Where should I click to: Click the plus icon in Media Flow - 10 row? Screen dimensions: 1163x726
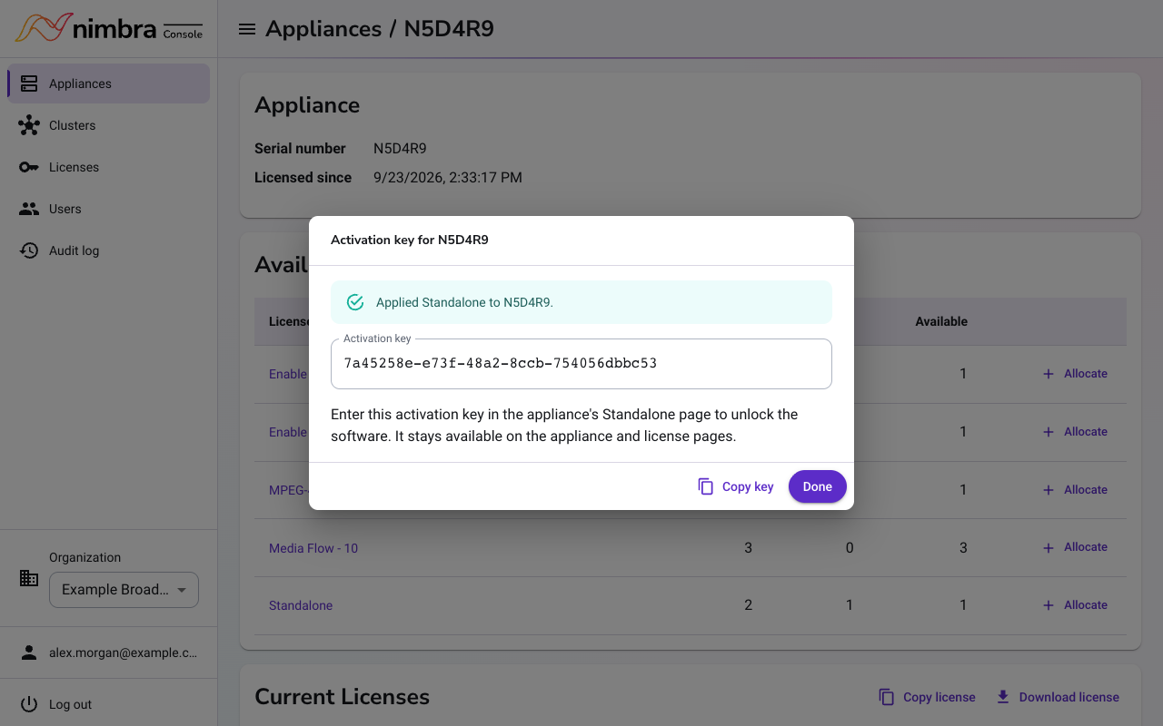1049,547
